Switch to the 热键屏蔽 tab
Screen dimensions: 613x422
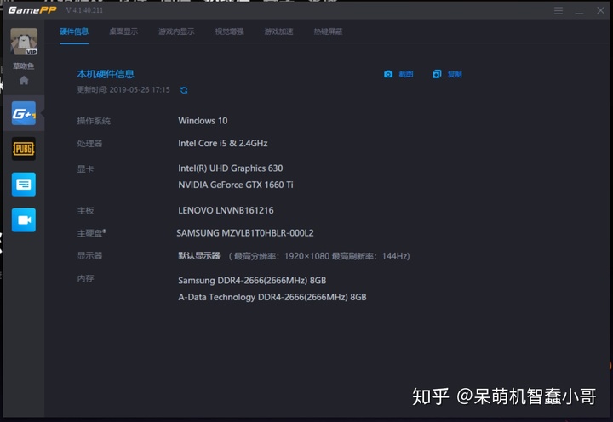(x=328, y=31)
